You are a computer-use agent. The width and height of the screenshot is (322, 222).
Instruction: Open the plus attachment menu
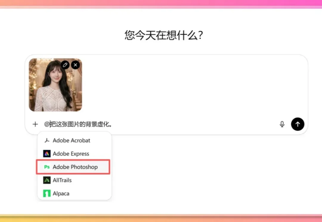tap(35, 124)
